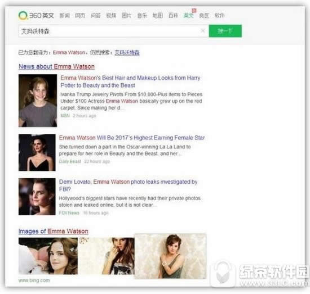Open the 音乐 music tab
The image size is (310, 294).
tap(142, 16)
